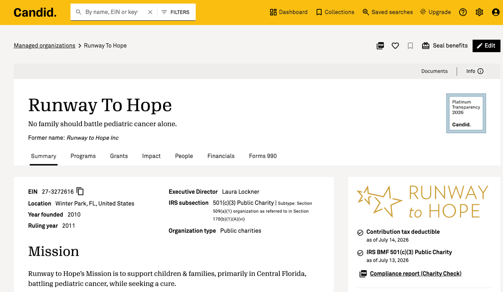
Task: View the Platinum Transparency 2026 seal
Action: pyautogui.click(x=466, y=113)
